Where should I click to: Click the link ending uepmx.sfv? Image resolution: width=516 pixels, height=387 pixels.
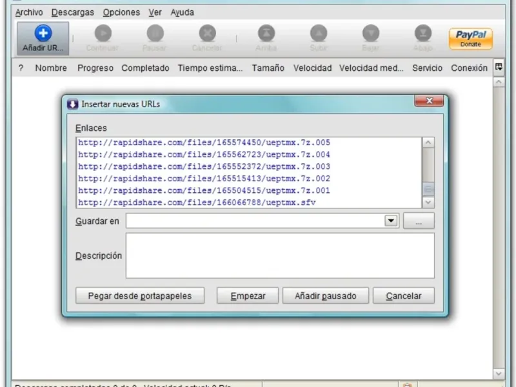(x=197, y=203)
